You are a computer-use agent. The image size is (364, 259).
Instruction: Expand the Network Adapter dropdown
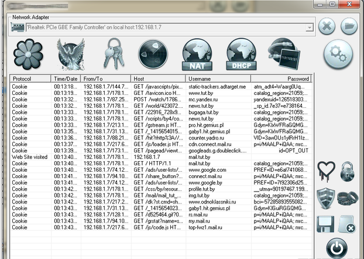(x=308, y=27)
